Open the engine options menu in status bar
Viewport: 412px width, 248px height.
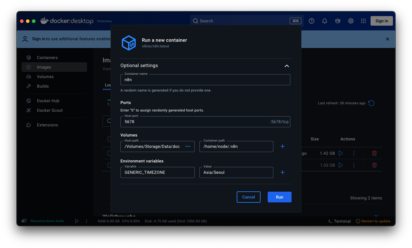(x=86, y=221)
